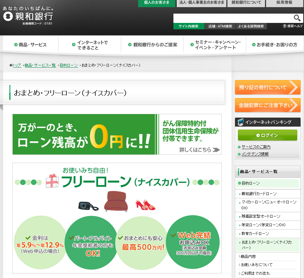Viewport: 304px width, 278px height.
Task: Open サービスのご案内 link
Action: tap(256, 147)
